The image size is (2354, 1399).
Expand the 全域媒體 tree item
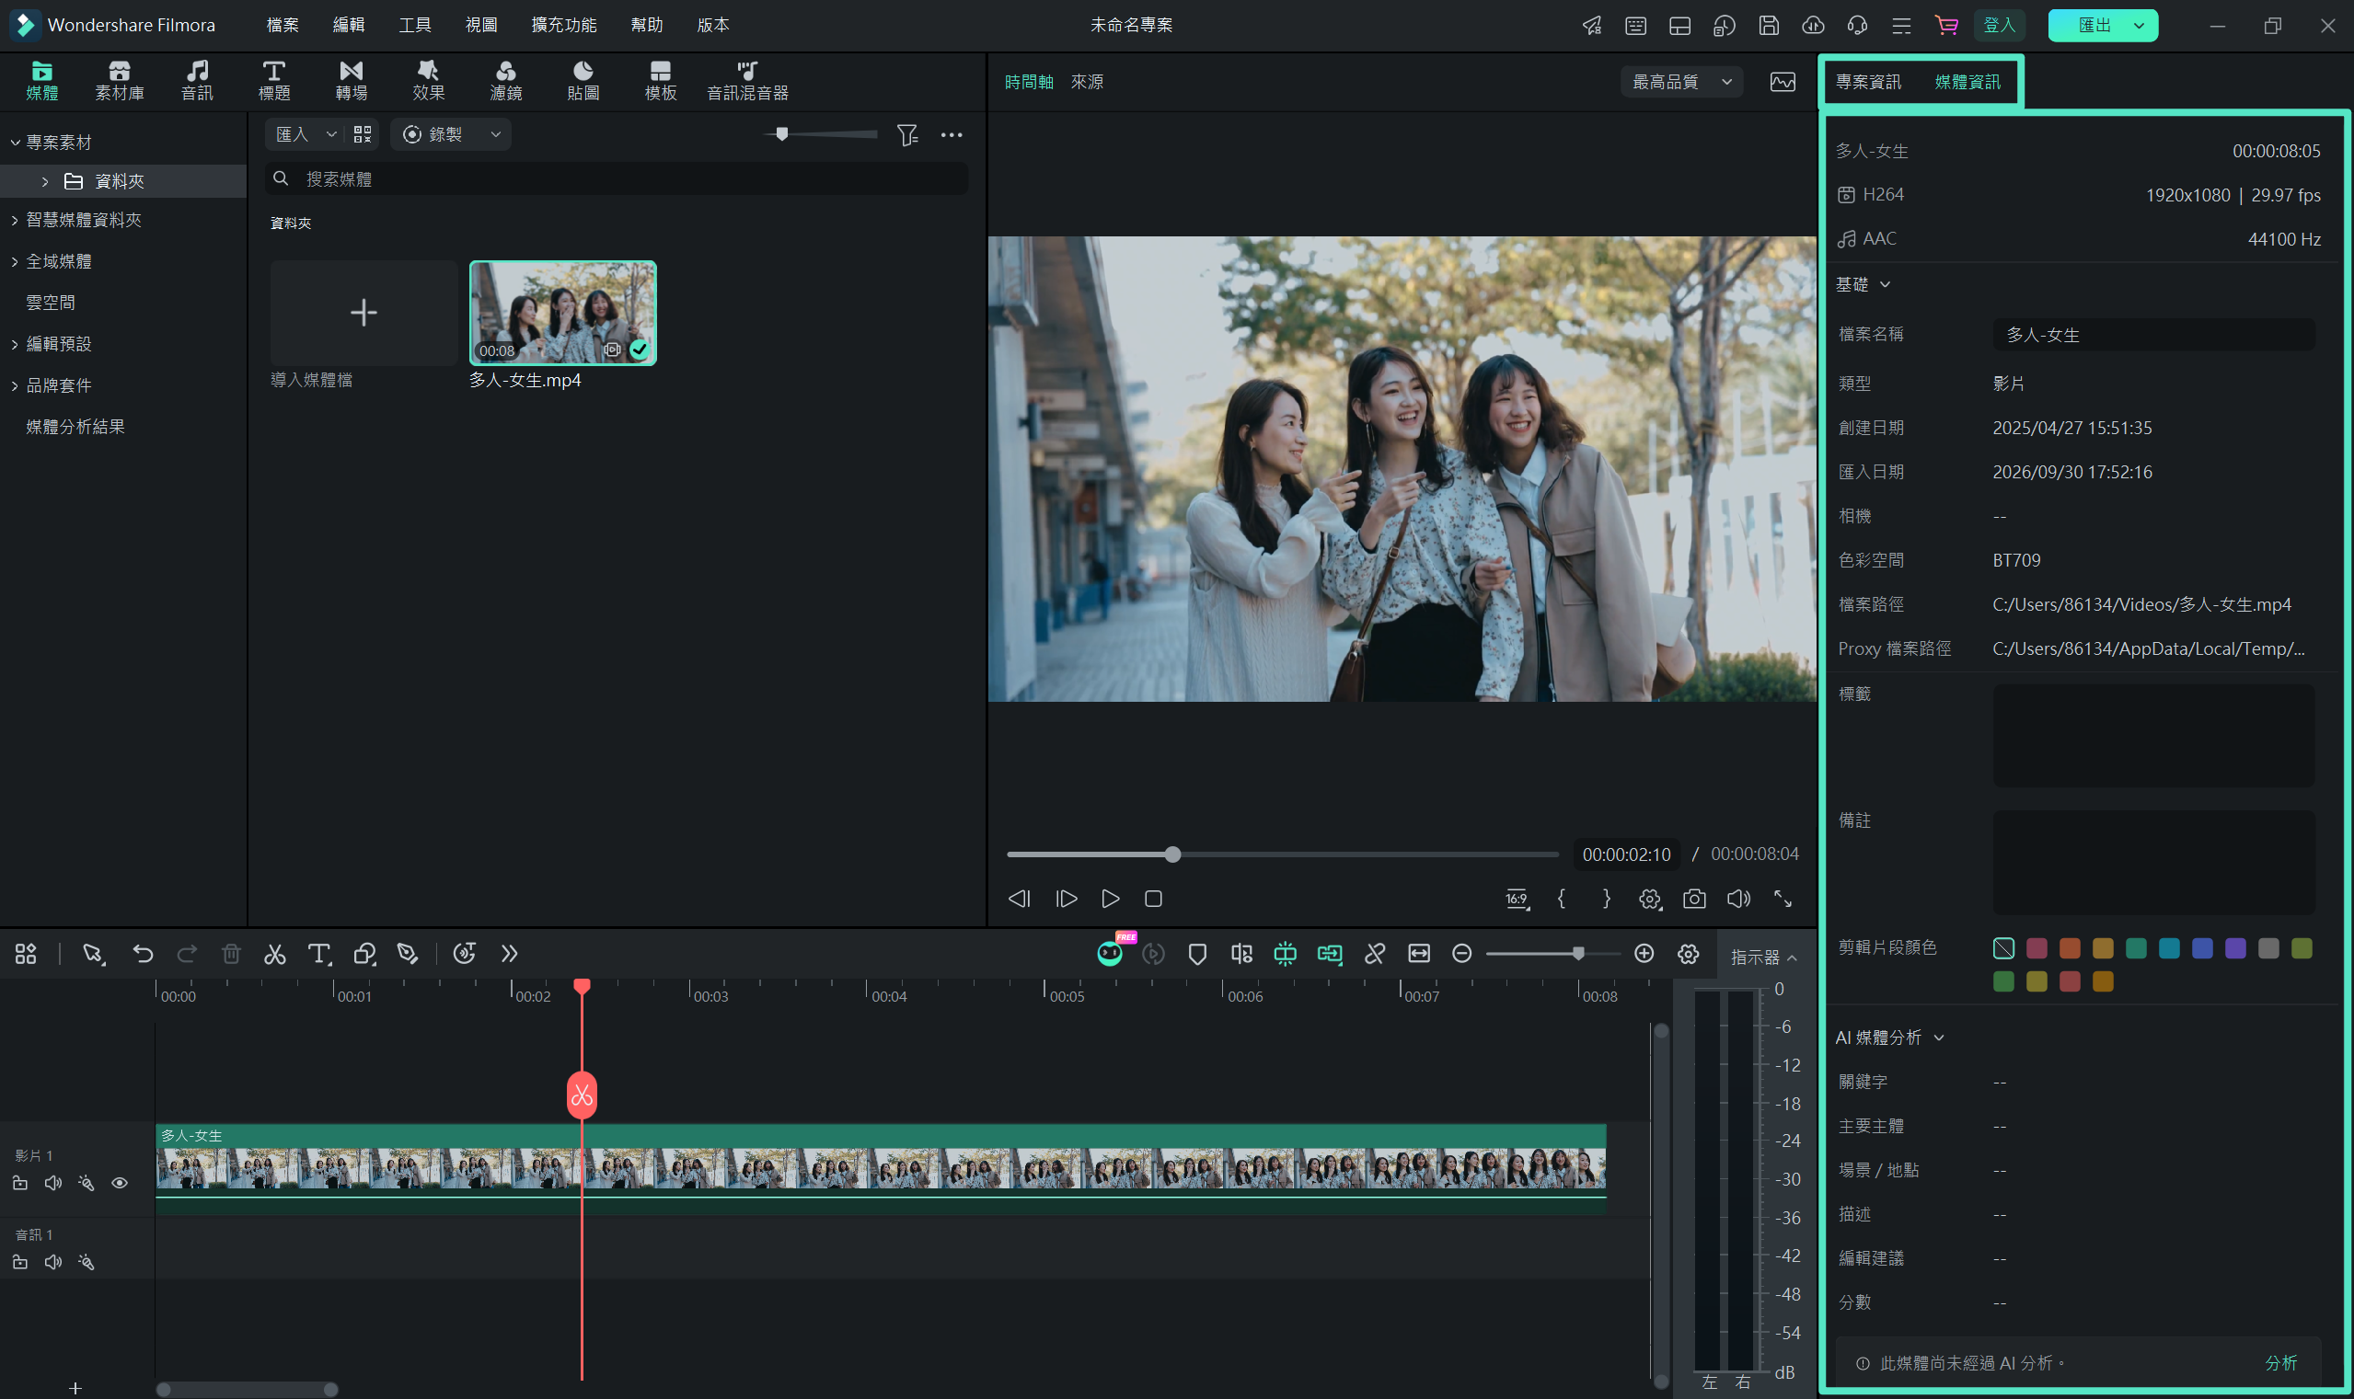click(14, 262)
